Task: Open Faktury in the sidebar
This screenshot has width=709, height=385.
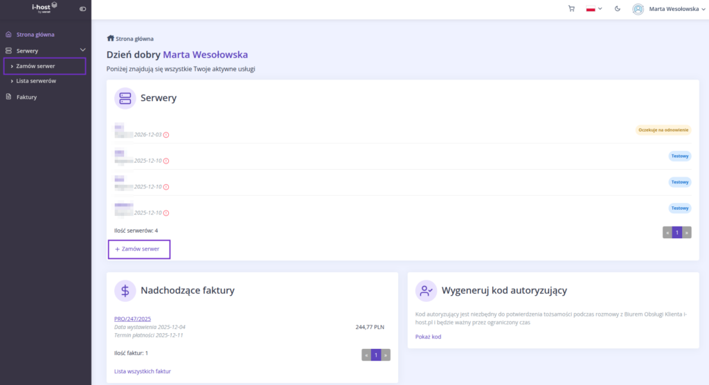Action: click(26, 97)
